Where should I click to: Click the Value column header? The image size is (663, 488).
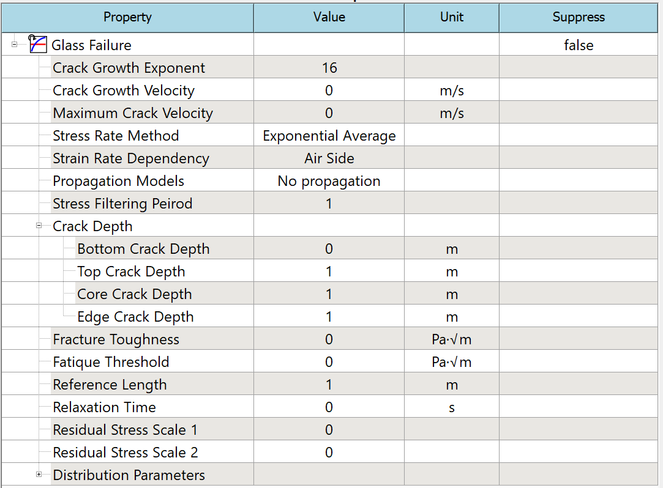pyautogui.click(x=329, y=17)
